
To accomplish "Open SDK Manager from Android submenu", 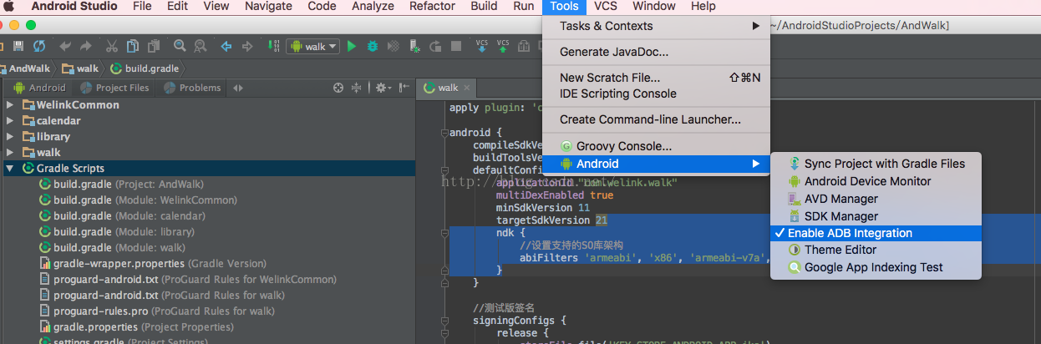I will 875,216.
